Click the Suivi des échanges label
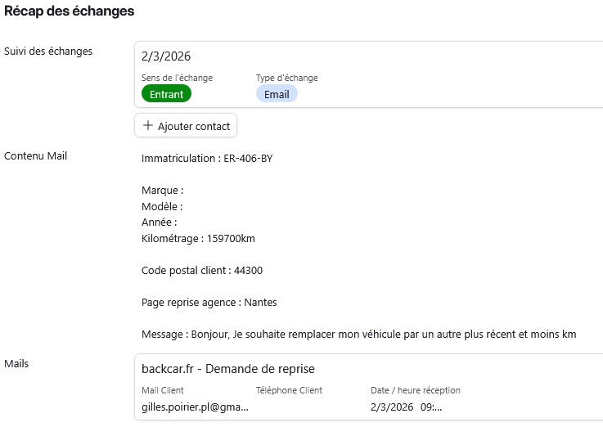The image size is (603, 427). [x=48, y=51]
